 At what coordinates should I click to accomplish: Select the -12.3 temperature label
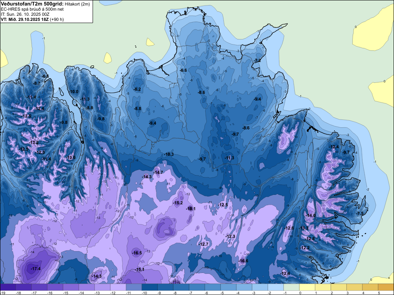[230, 236]
